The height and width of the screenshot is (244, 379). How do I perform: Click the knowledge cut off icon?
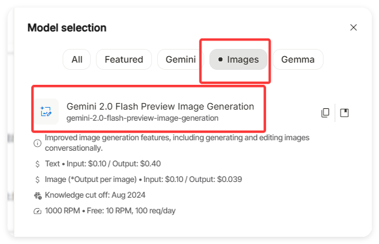[x=38, y=195]
